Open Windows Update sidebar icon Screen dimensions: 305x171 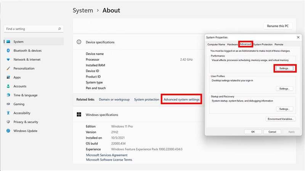click(8, 131)
